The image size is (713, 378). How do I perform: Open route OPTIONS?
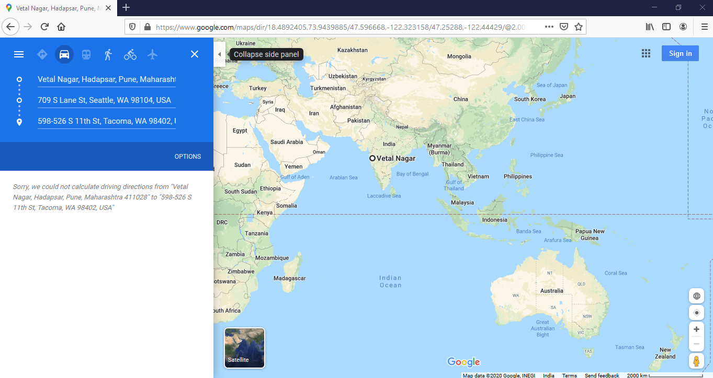188,157
